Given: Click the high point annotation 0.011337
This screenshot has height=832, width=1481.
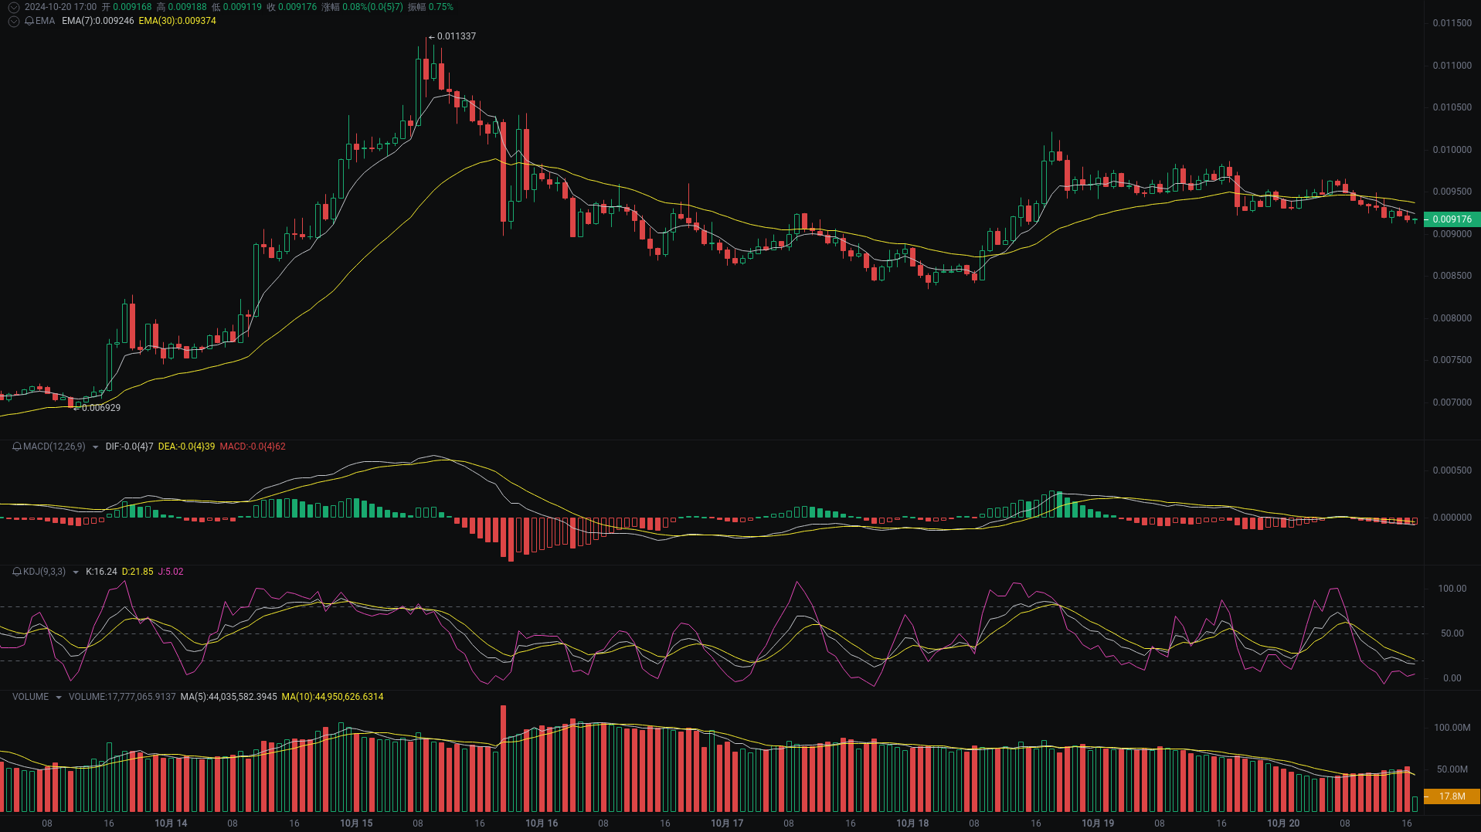Looking at the screenshot, I should coord(455,36).
